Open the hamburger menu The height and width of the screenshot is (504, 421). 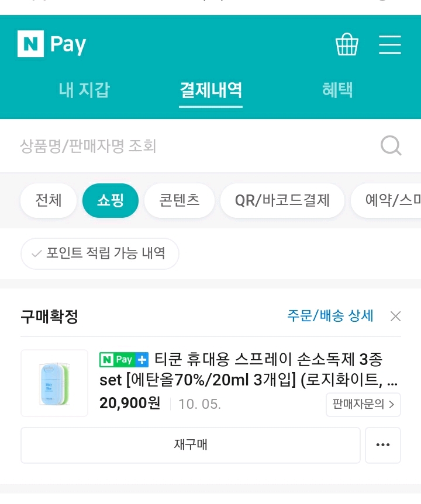[389, 44]
